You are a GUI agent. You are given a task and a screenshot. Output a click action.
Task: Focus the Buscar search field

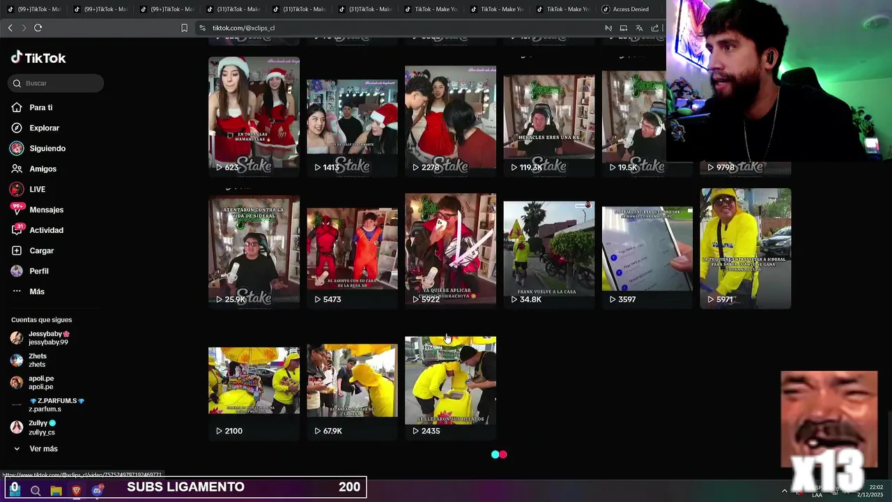pos(56,83)
